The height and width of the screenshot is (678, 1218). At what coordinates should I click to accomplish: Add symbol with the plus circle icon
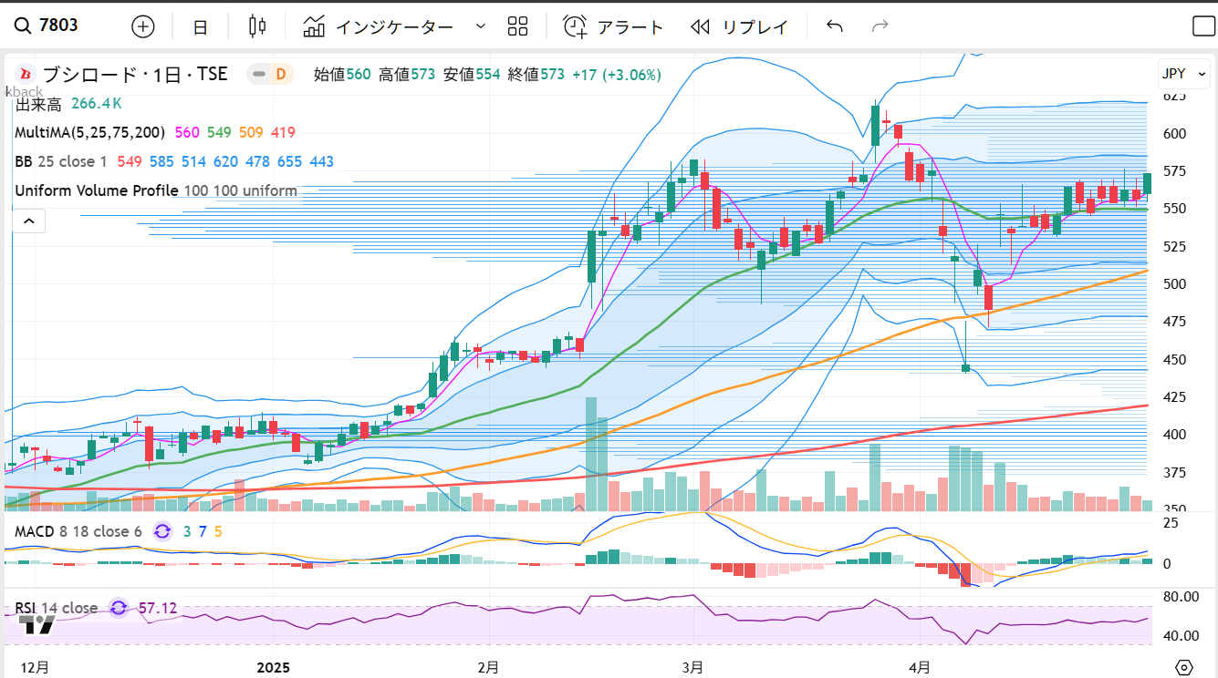[x=143, y=26]
